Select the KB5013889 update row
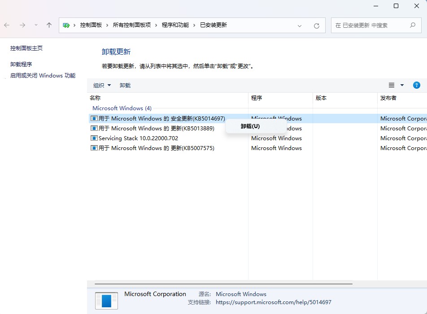This screenshot has height=314, width=427. pyautogui.click(x=258, y=128)
